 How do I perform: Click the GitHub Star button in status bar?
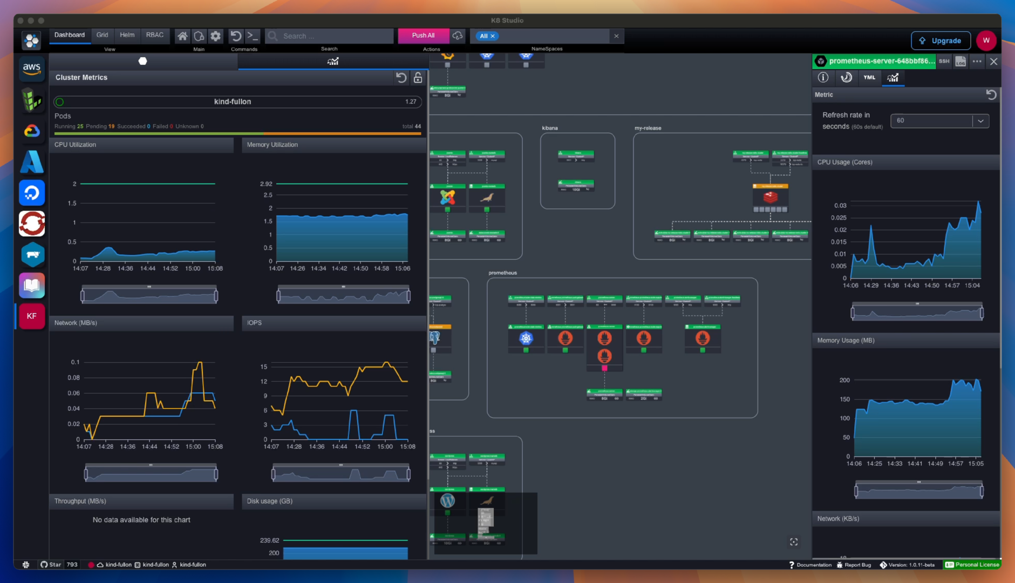click(x=51, y=565)
